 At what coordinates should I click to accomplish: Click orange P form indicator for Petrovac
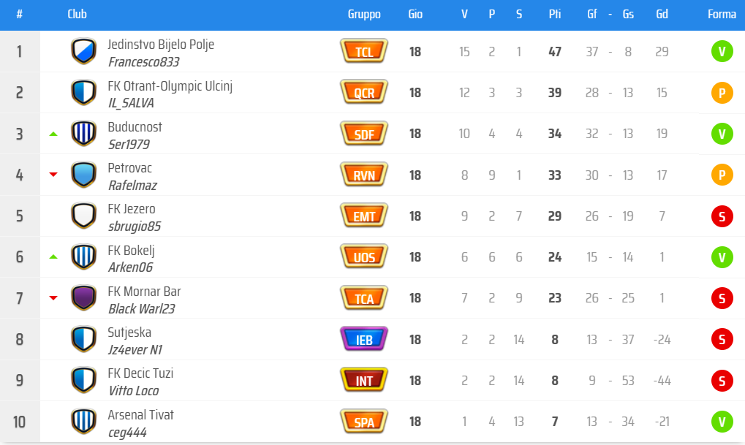(722, 175)
